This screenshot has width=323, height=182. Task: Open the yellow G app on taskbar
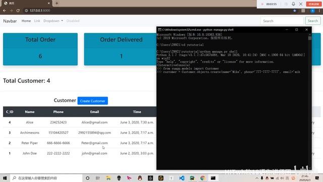[161, 178]
